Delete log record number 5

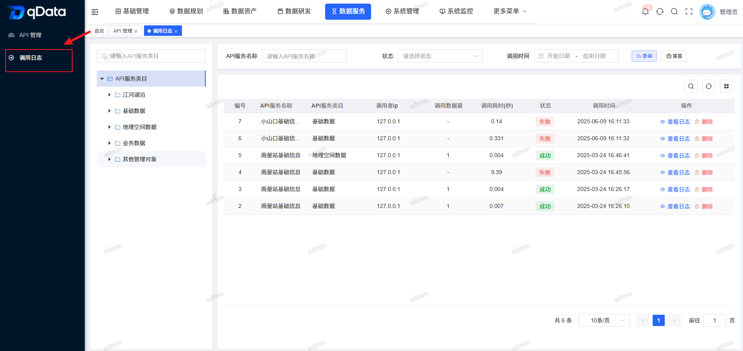click(704, 156)
